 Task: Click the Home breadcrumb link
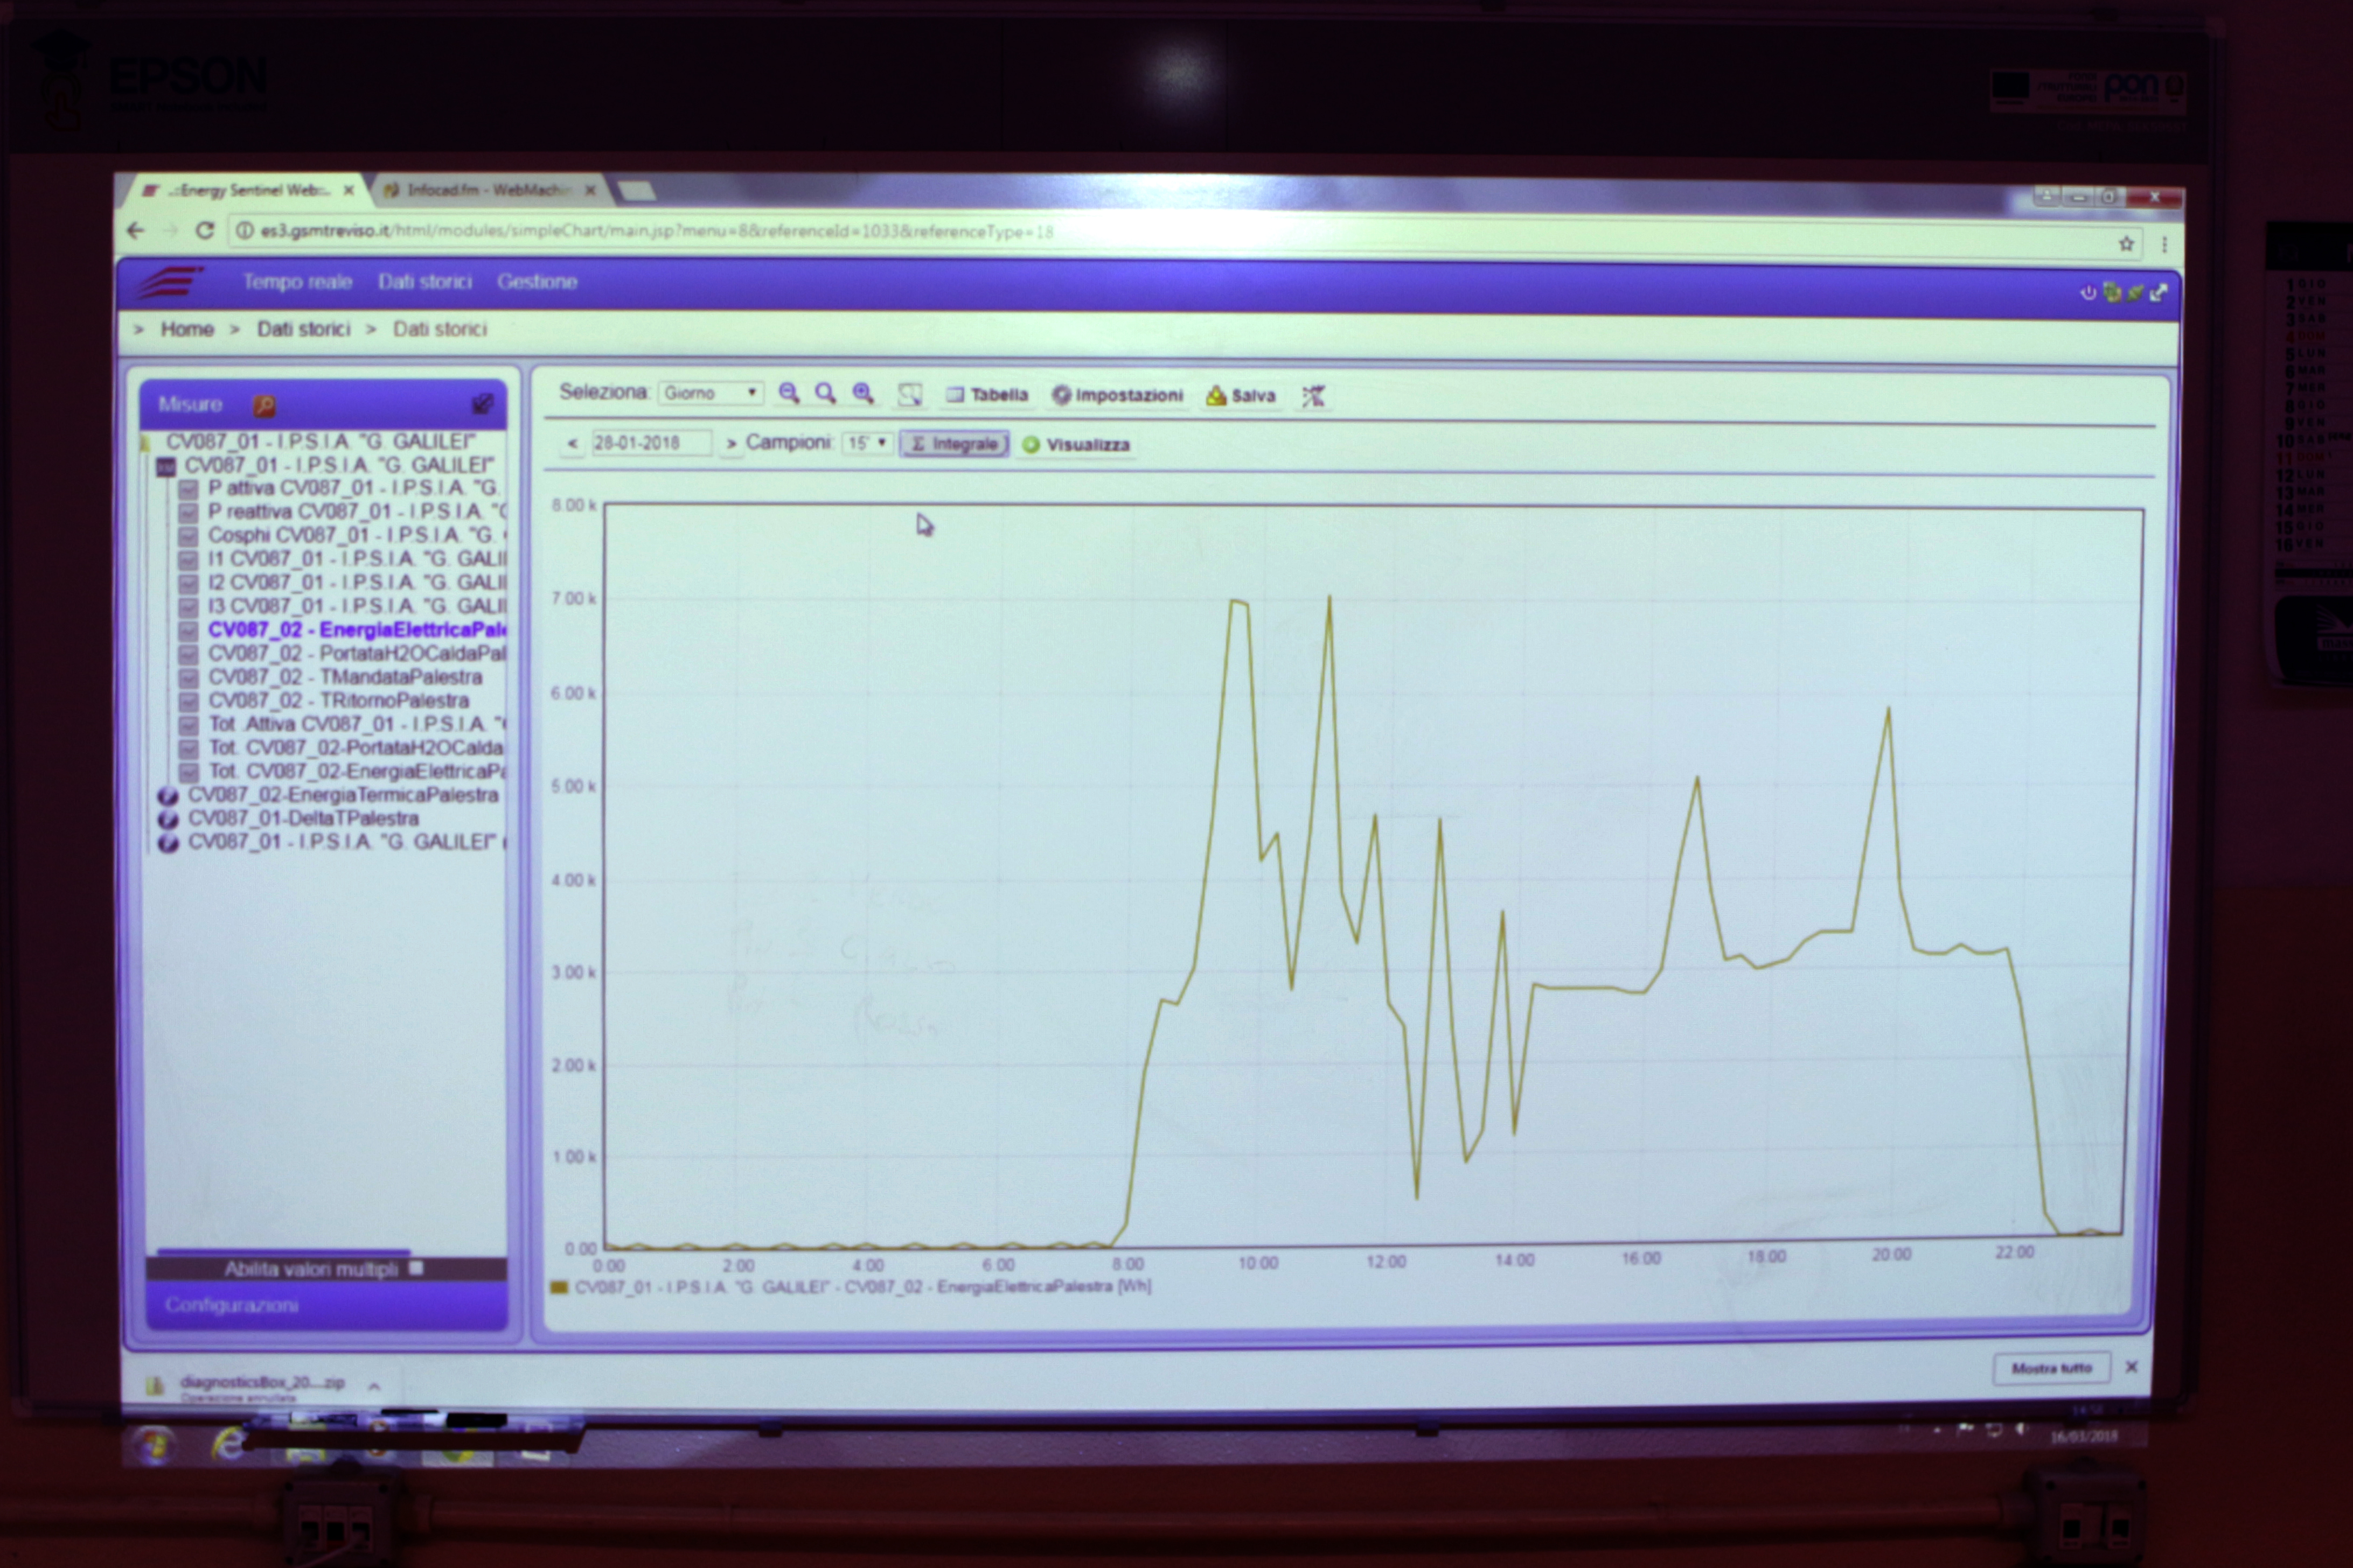[187, 329]
